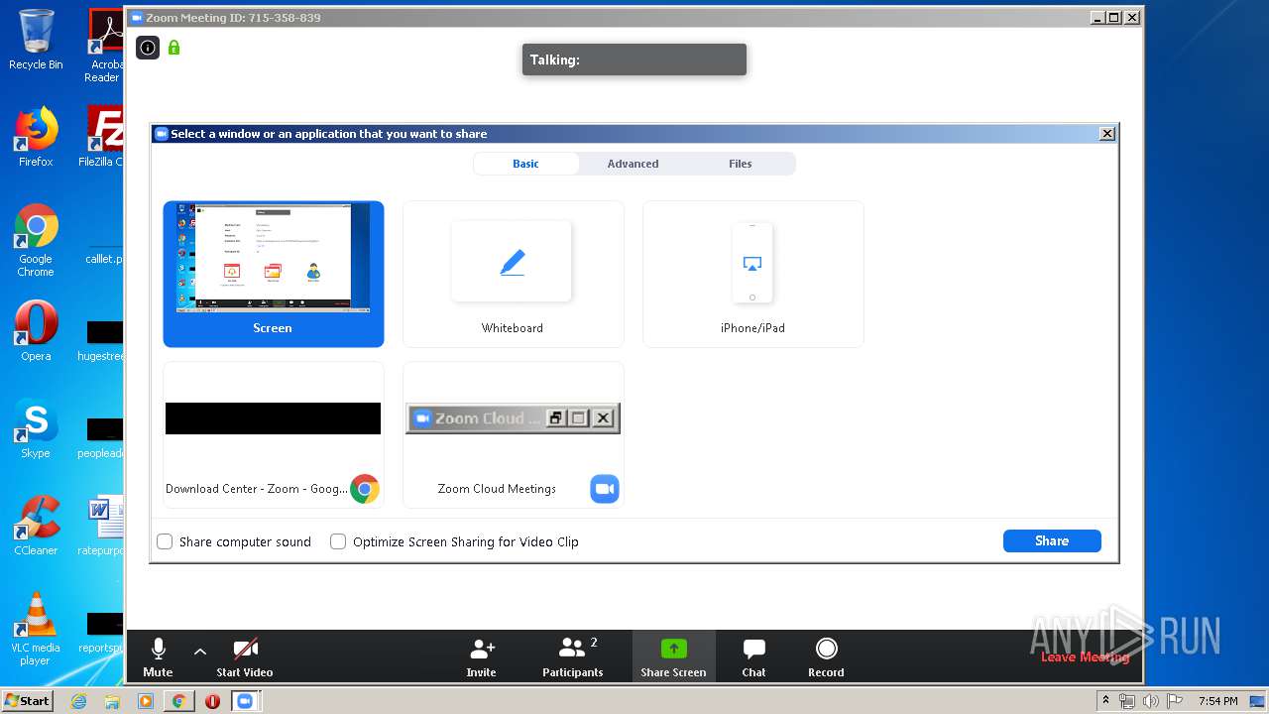Switch to the Files tab
This screenshot has height=714, width=1269.
[741, 164]
